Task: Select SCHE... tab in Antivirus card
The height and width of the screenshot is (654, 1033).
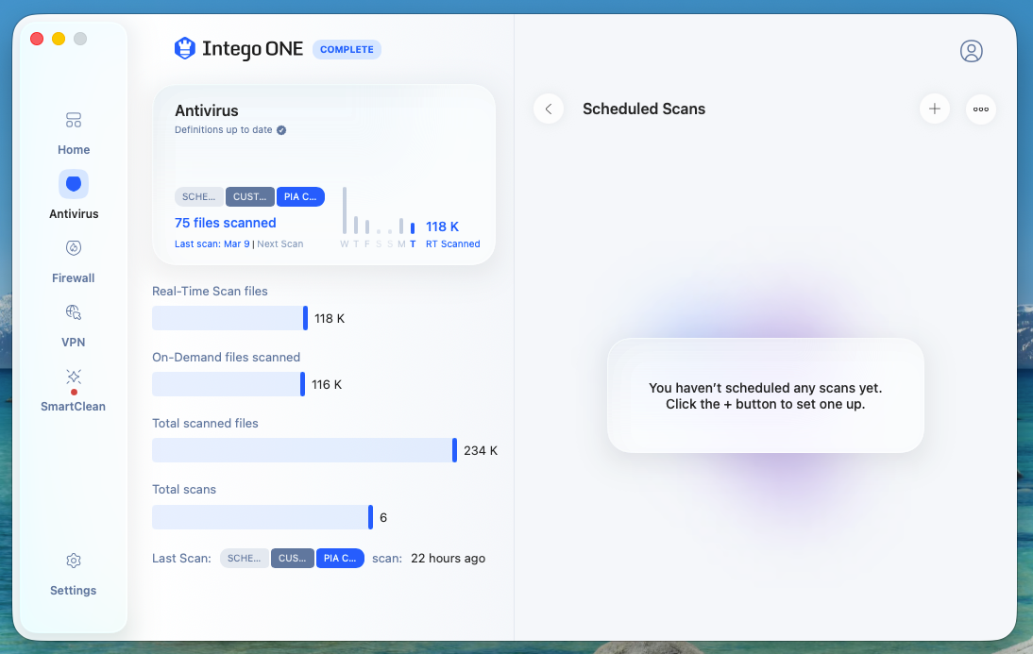Action: coord(199,196)
